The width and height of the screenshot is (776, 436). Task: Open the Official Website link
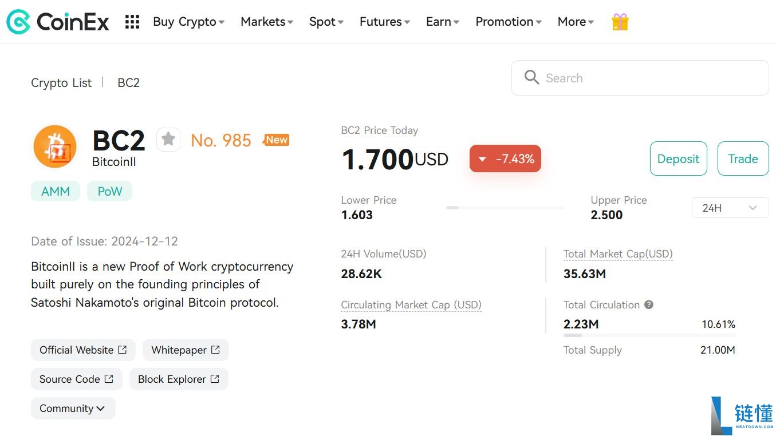point(83,350)
